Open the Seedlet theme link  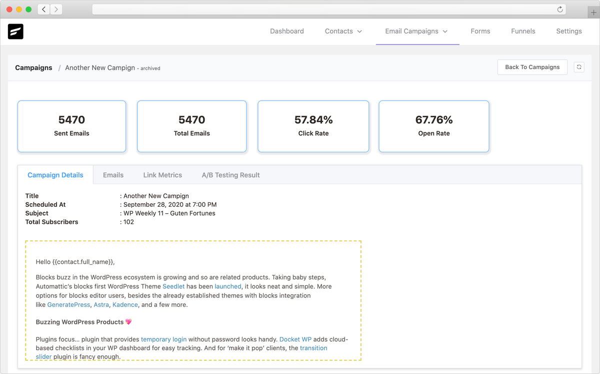173,286
